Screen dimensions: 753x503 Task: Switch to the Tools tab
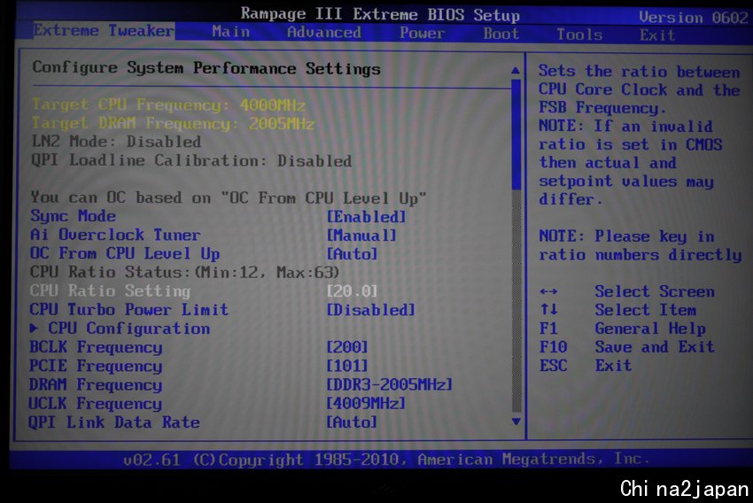[x=579, y=34]
